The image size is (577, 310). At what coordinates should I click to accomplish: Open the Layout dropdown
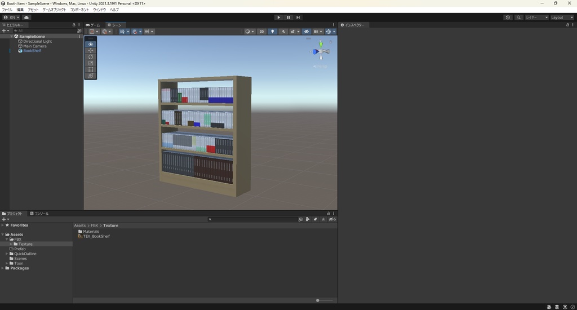tap(562, 17)
